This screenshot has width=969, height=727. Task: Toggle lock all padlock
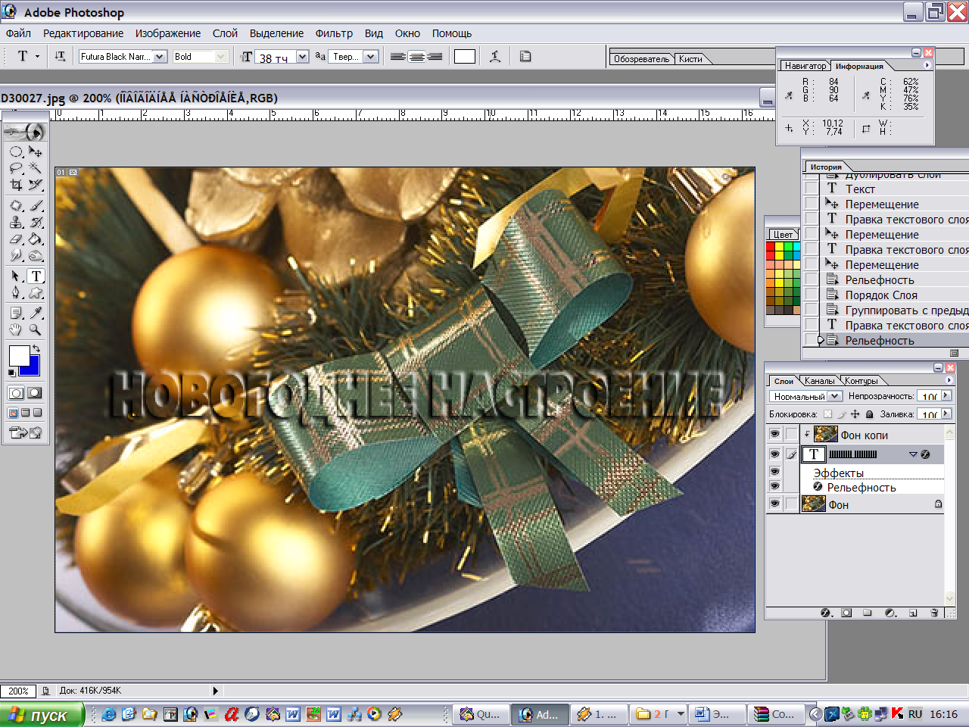point(870,414)
